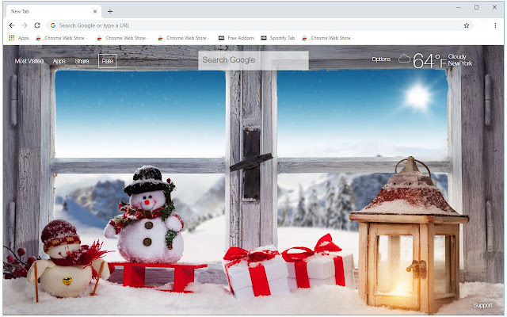Open the Chrome Web Store bookmark after Sportify Tab
The width and height of the screenshot is (507, 317).
(327, 38)
